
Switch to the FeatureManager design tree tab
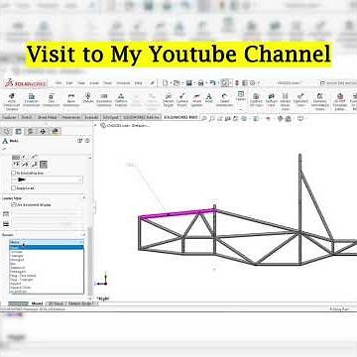coord(7,131)
